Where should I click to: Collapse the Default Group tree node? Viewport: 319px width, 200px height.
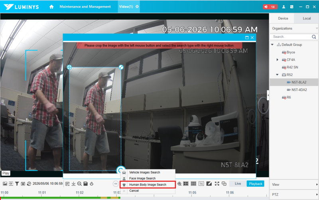coord(272,45)
